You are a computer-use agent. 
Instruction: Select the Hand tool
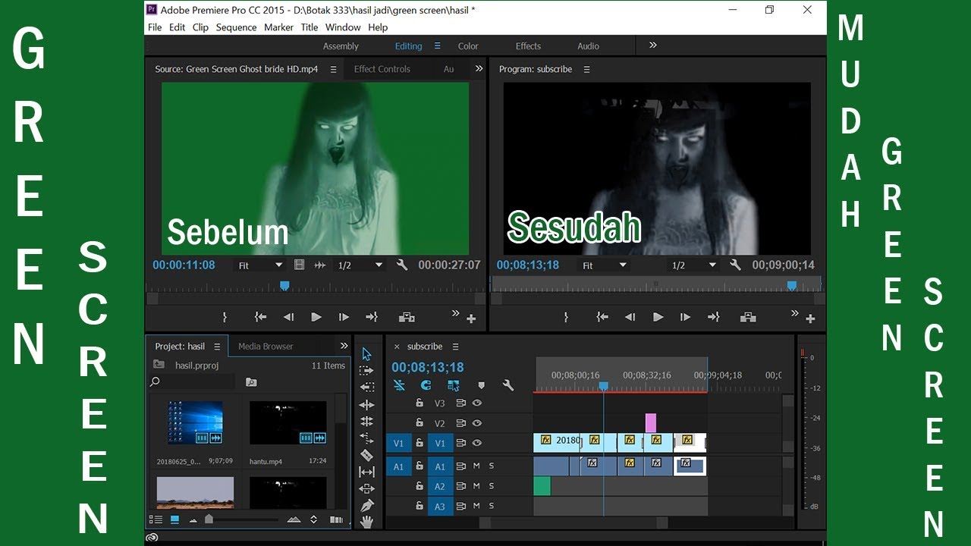tap(366, 521)
